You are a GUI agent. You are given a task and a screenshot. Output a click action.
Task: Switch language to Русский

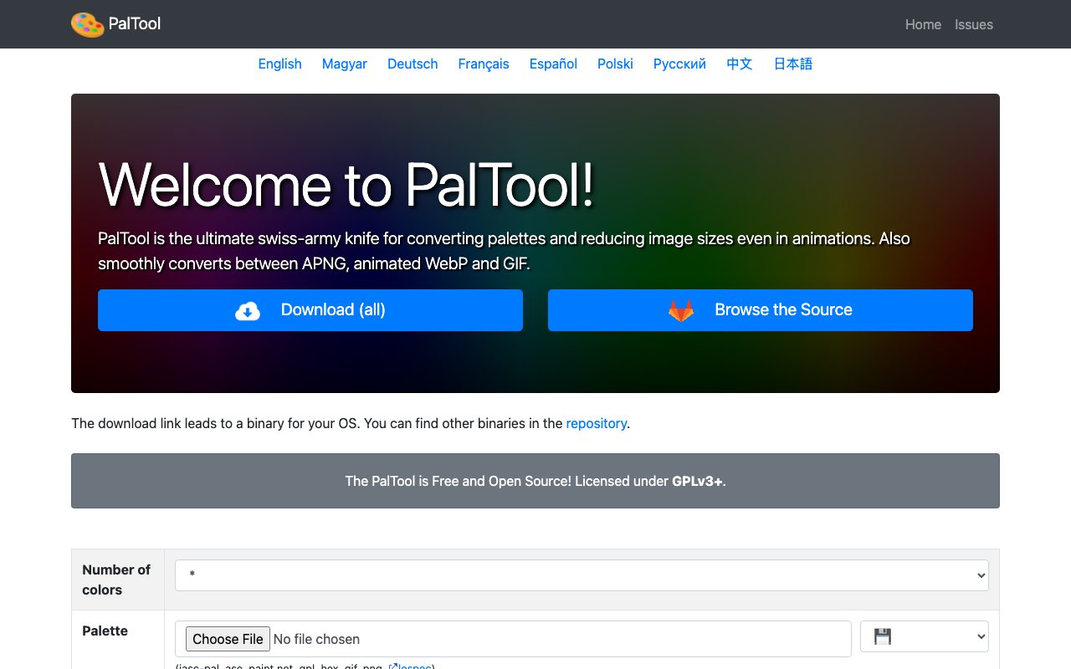tap(679, 64)
